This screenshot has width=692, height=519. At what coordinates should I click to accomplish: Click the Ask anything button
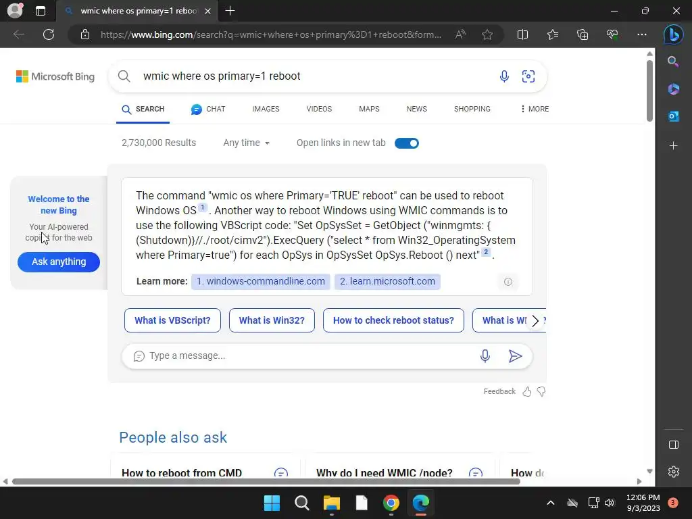coord(59,262)
